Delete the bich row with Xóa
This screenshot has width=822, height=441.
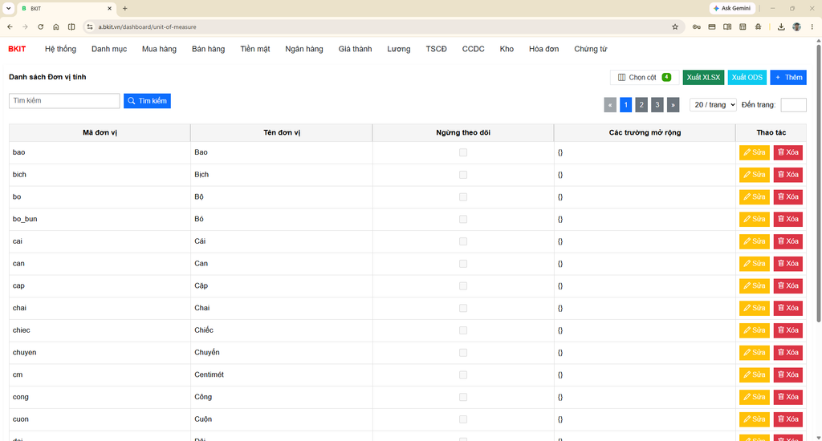[x=788, y=175]
